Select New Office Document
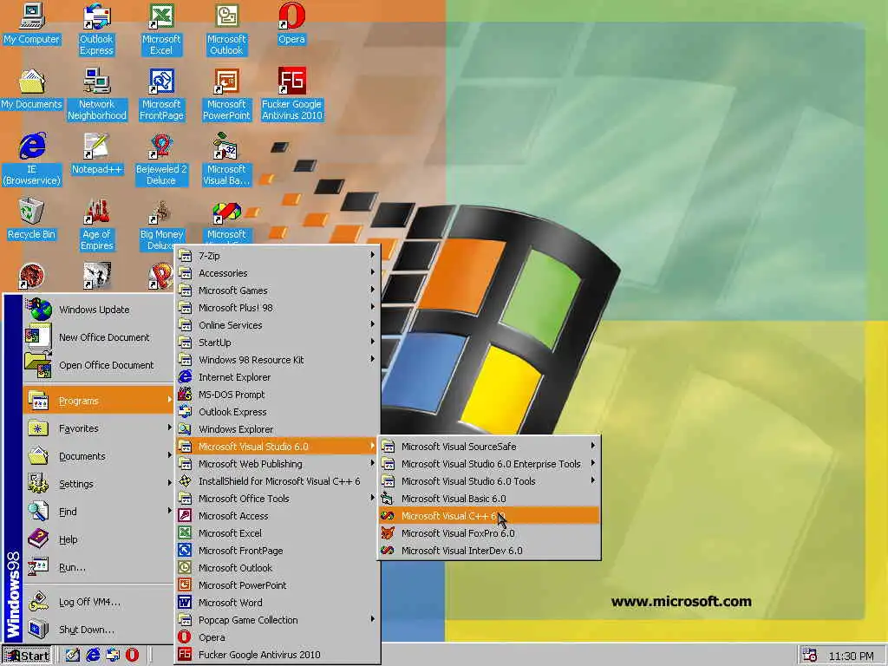The height and width of the screenshot is (666, 888). pos(99,337)
